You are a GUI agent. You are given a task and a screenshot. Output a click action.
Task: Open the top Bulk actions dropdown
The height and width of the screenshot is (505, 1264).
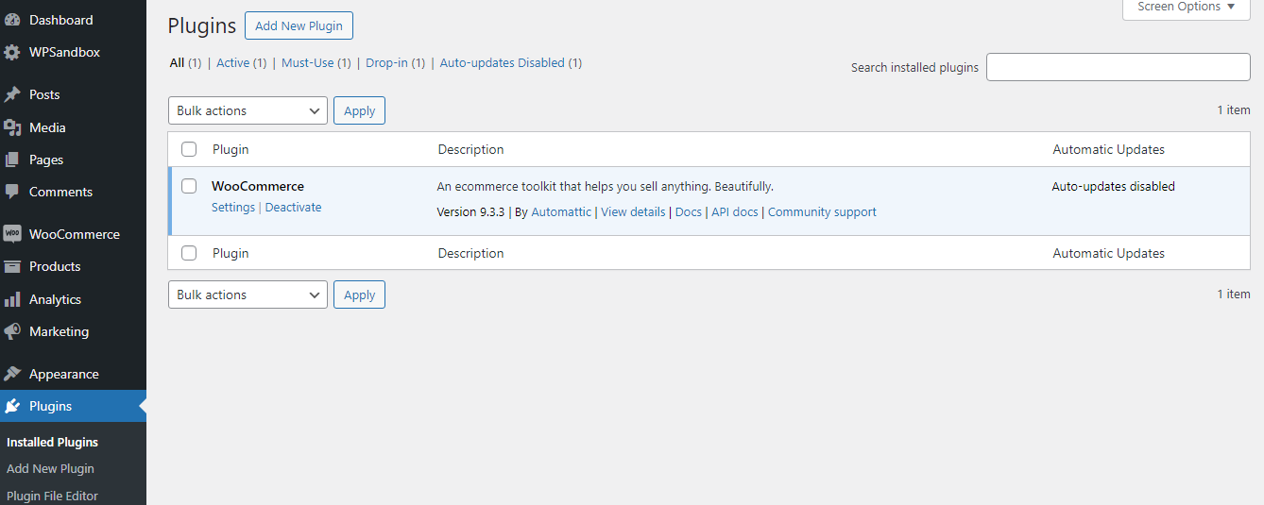point(248,110)
